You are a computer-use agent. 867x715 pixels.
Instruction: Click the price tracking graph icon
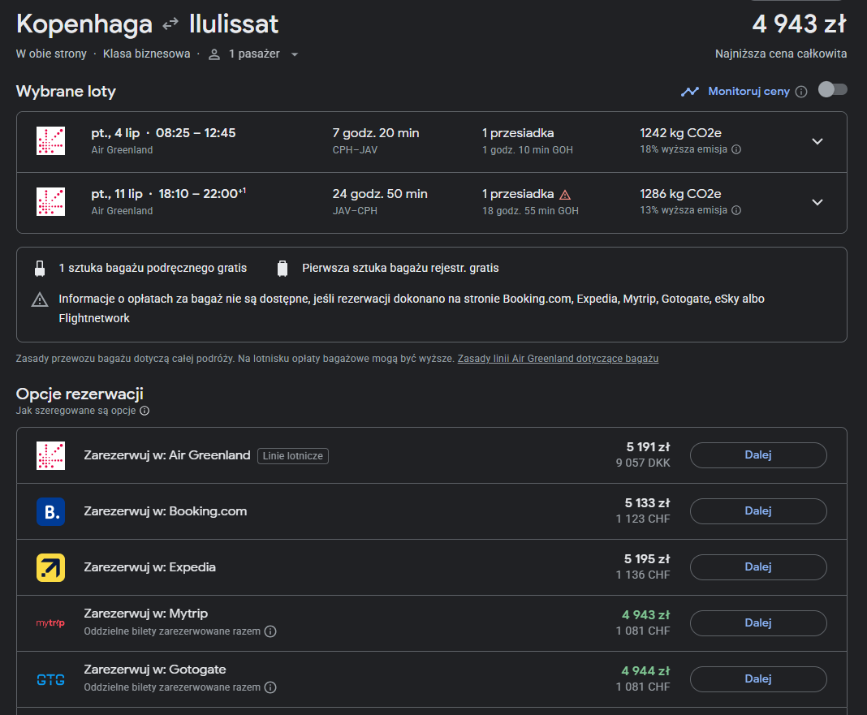690,92
